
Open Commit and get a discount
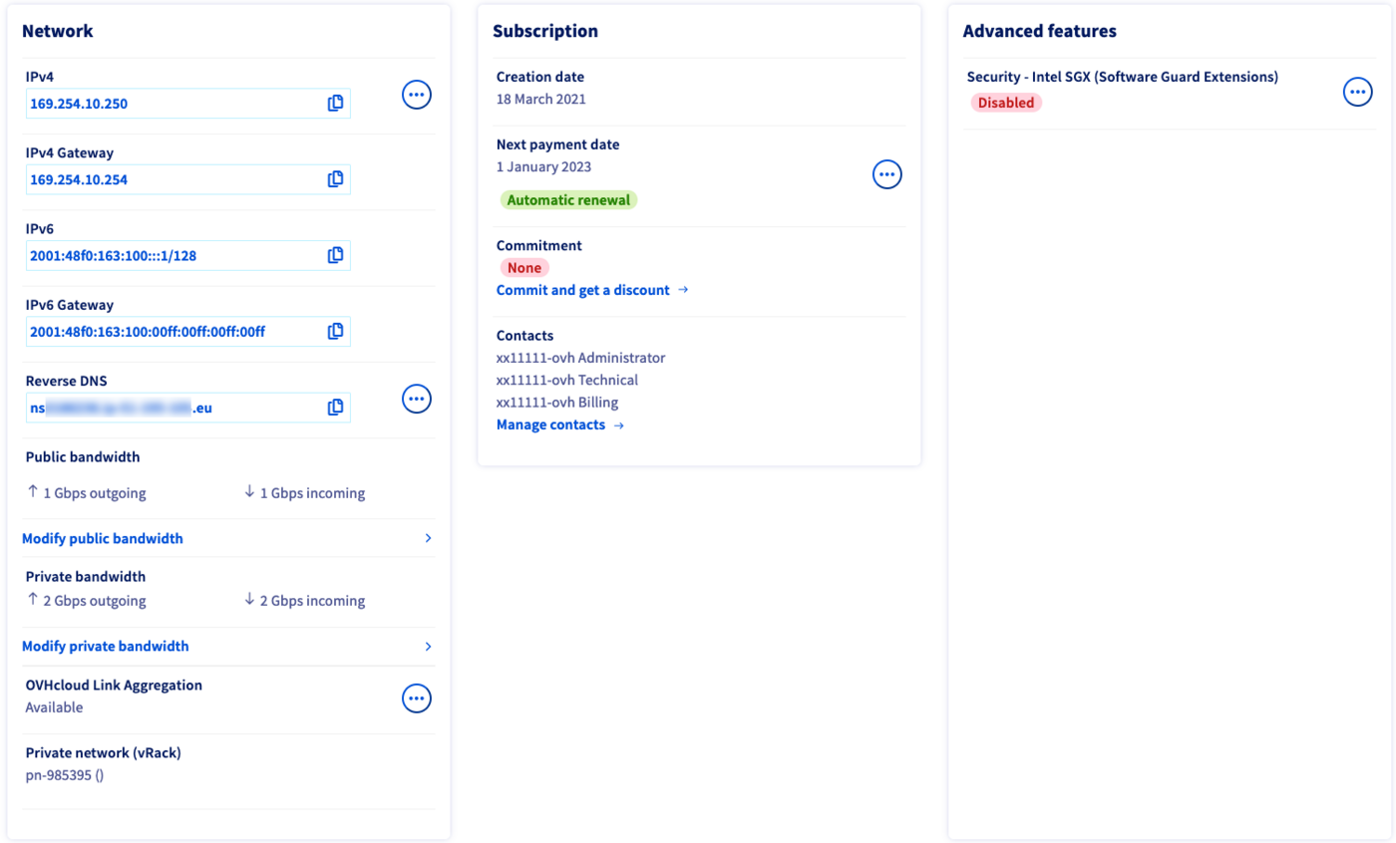581,290
